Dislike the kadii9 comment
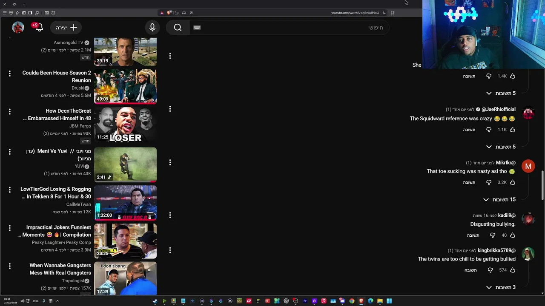 pyautogui.click(x=493, y=235)
